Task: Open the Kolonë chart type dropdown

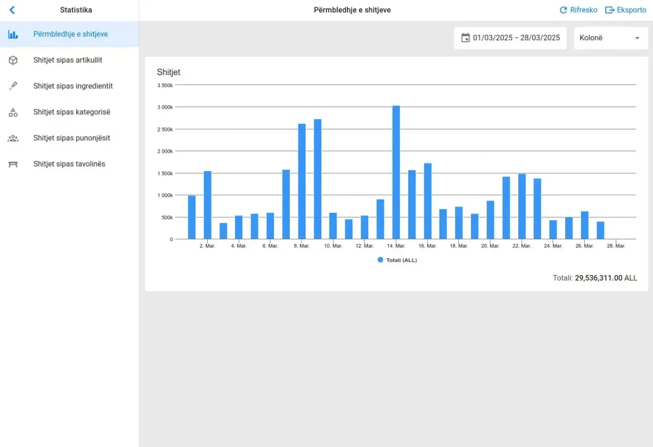Action: [611, 38]
